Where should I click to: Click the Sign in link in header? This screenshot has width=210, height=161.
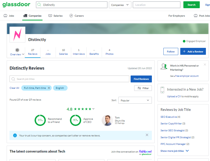click(207, 5)
